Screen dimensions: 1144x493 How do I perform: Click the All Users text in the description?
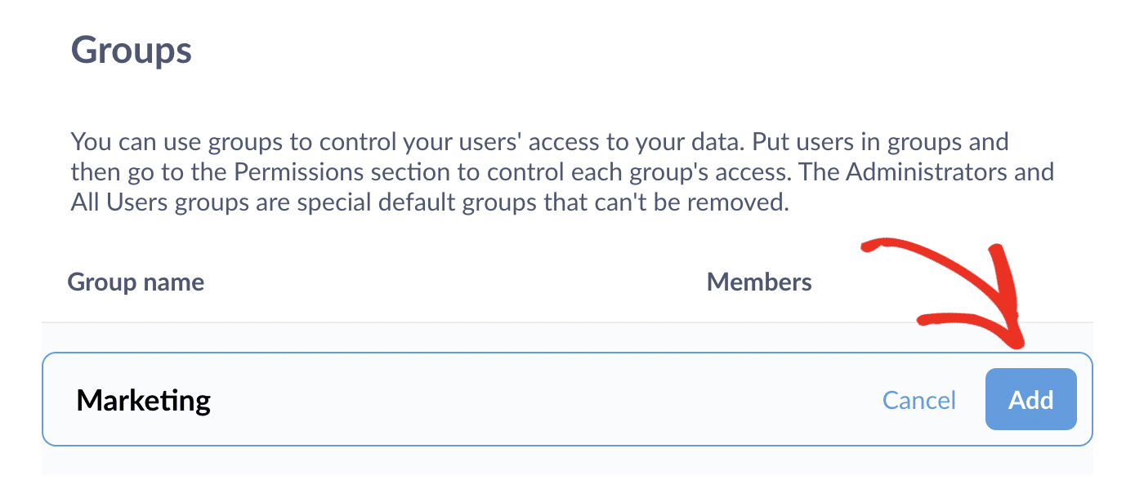point(119,202)
